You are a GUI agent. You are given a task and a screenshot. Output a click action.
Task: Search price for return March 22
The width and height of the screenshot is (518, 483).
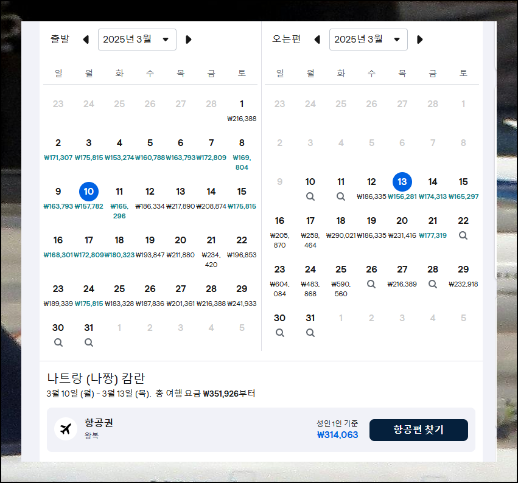(463, 235)
